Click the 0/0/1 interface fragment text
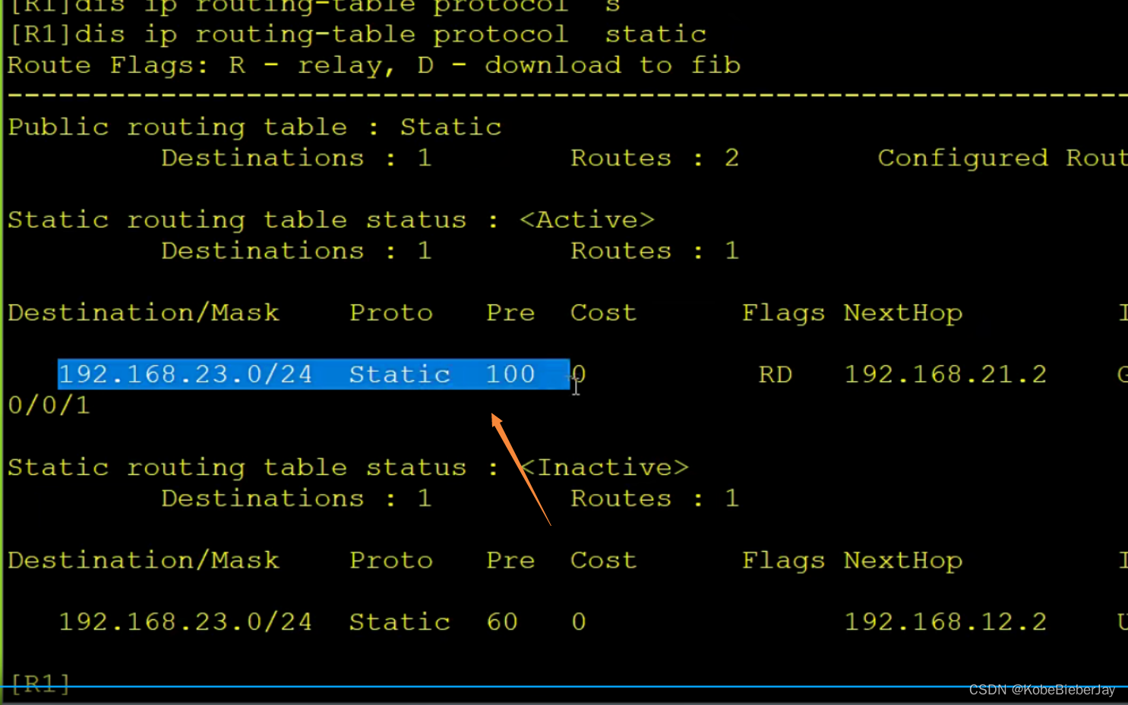 coord(49,405)
